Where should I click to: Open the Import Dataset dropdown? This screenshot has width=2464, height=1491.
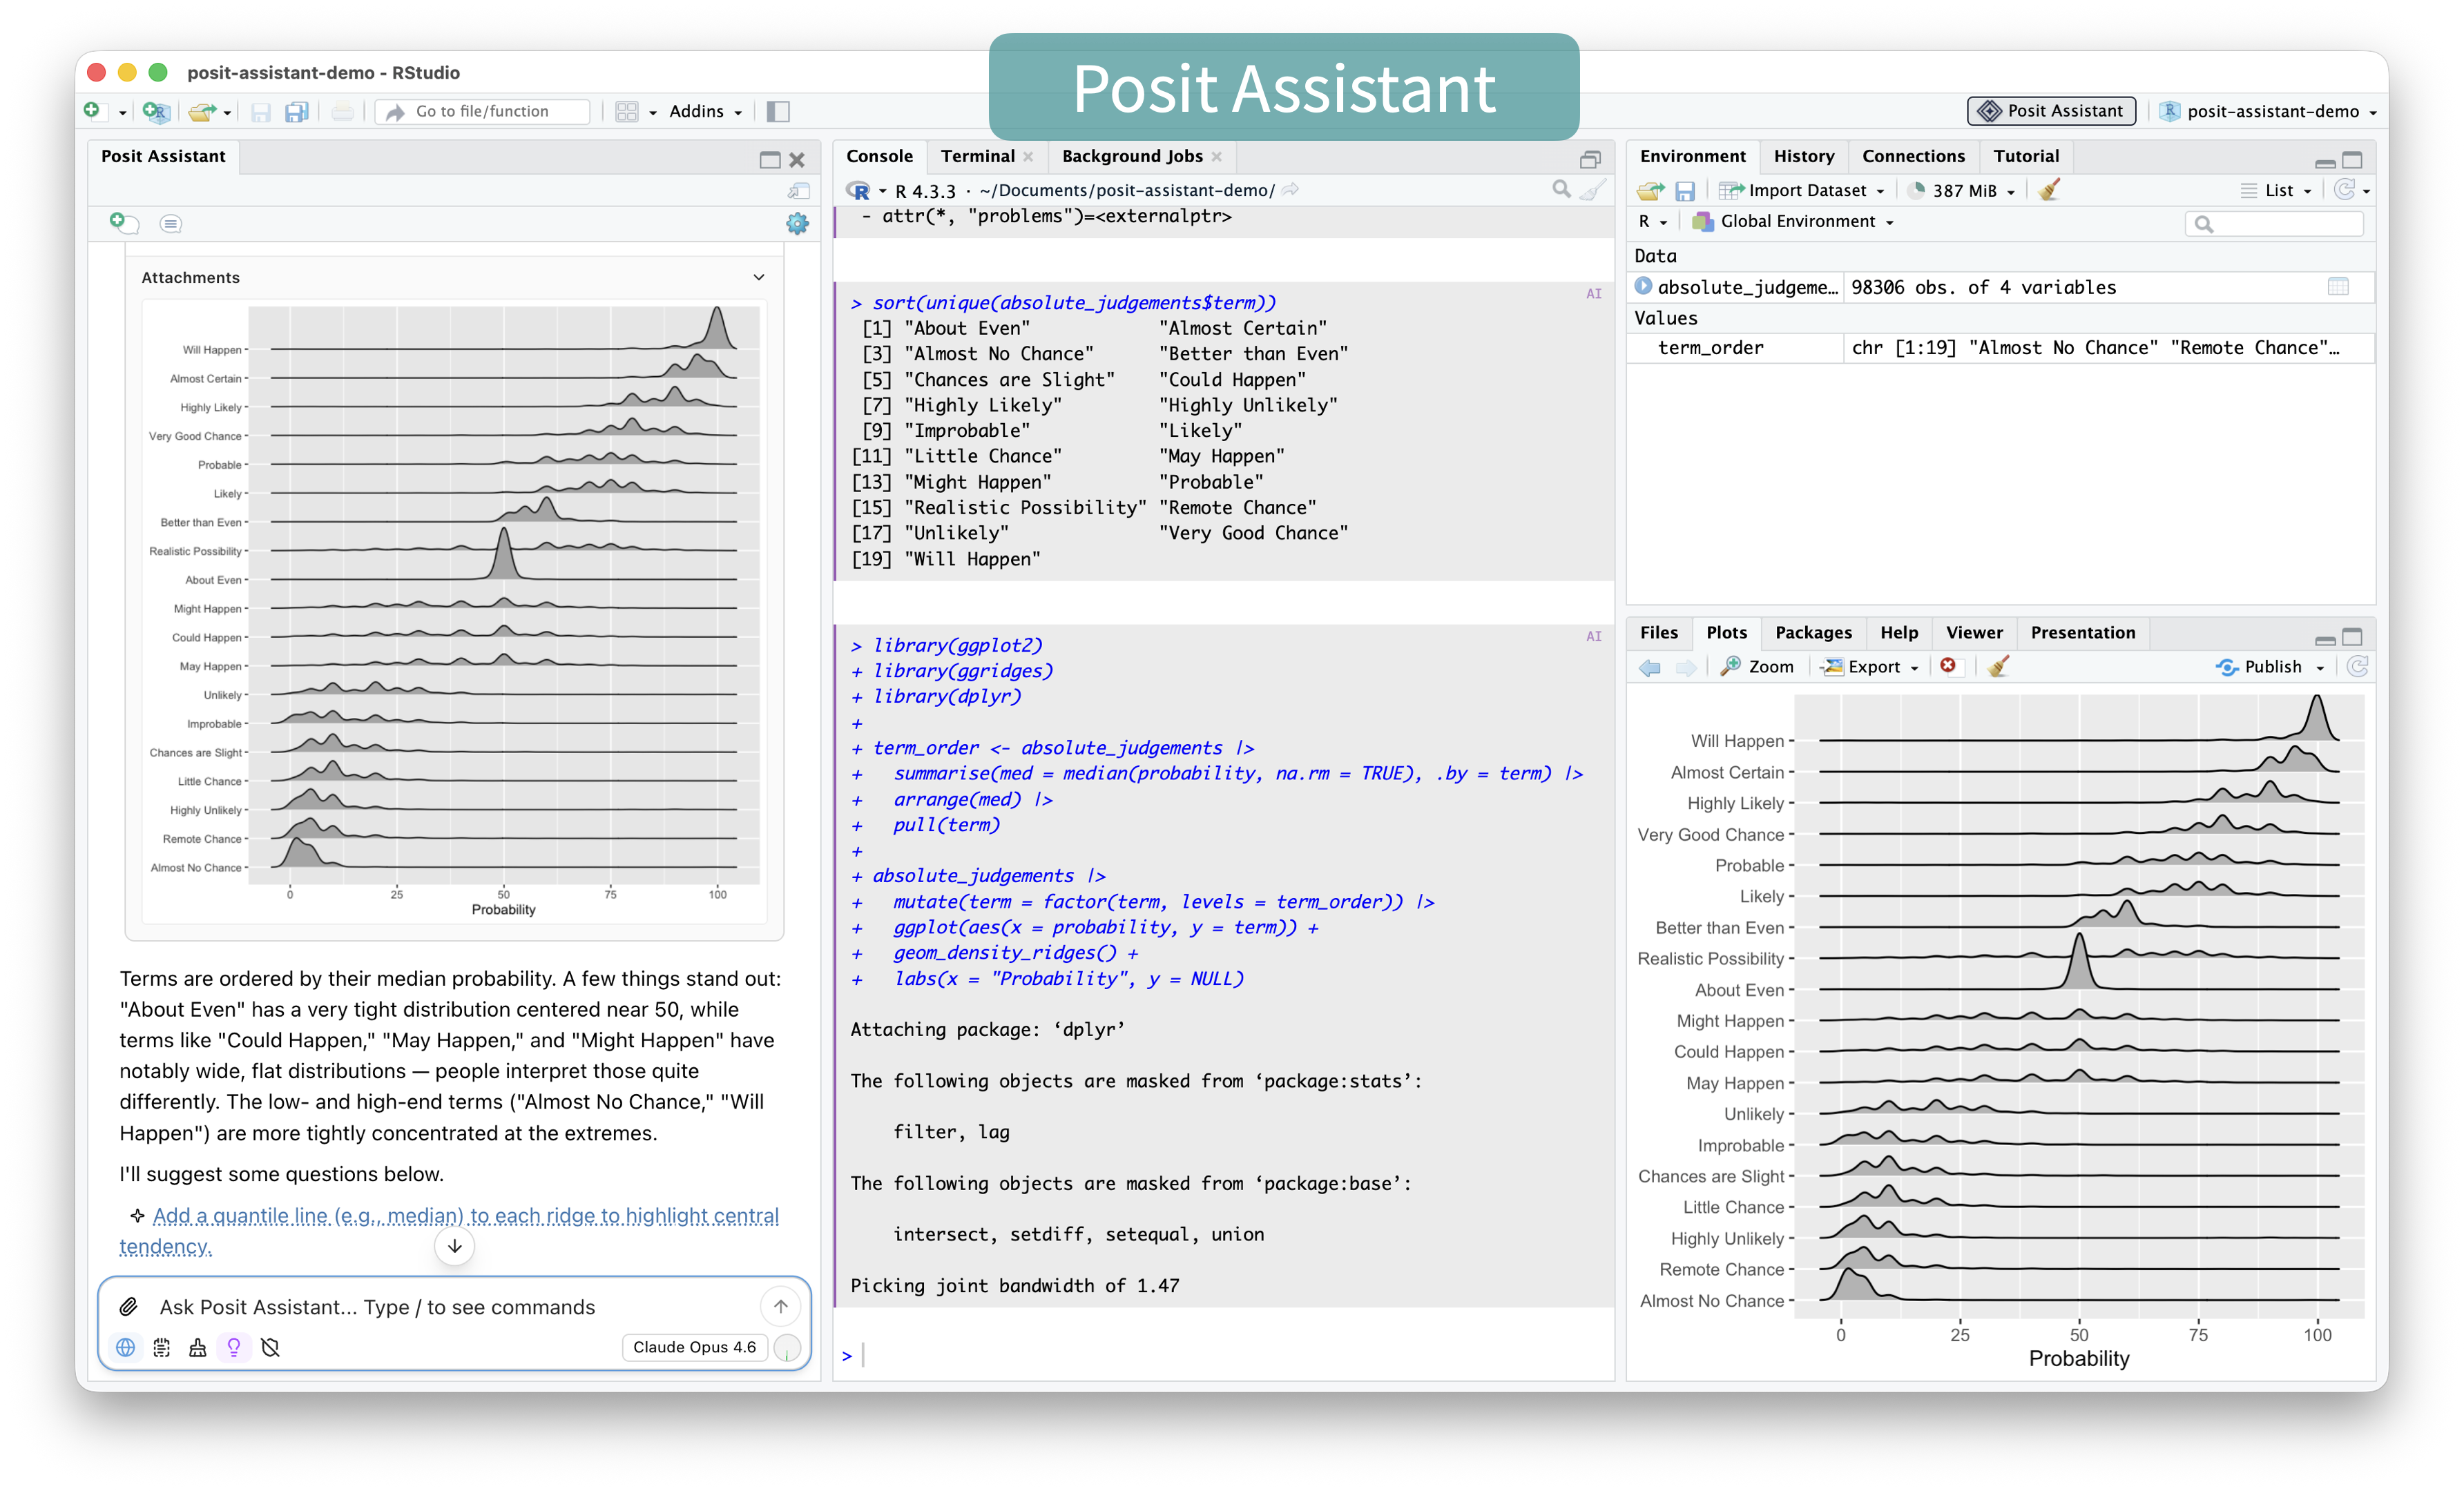tap(1802, 190)
